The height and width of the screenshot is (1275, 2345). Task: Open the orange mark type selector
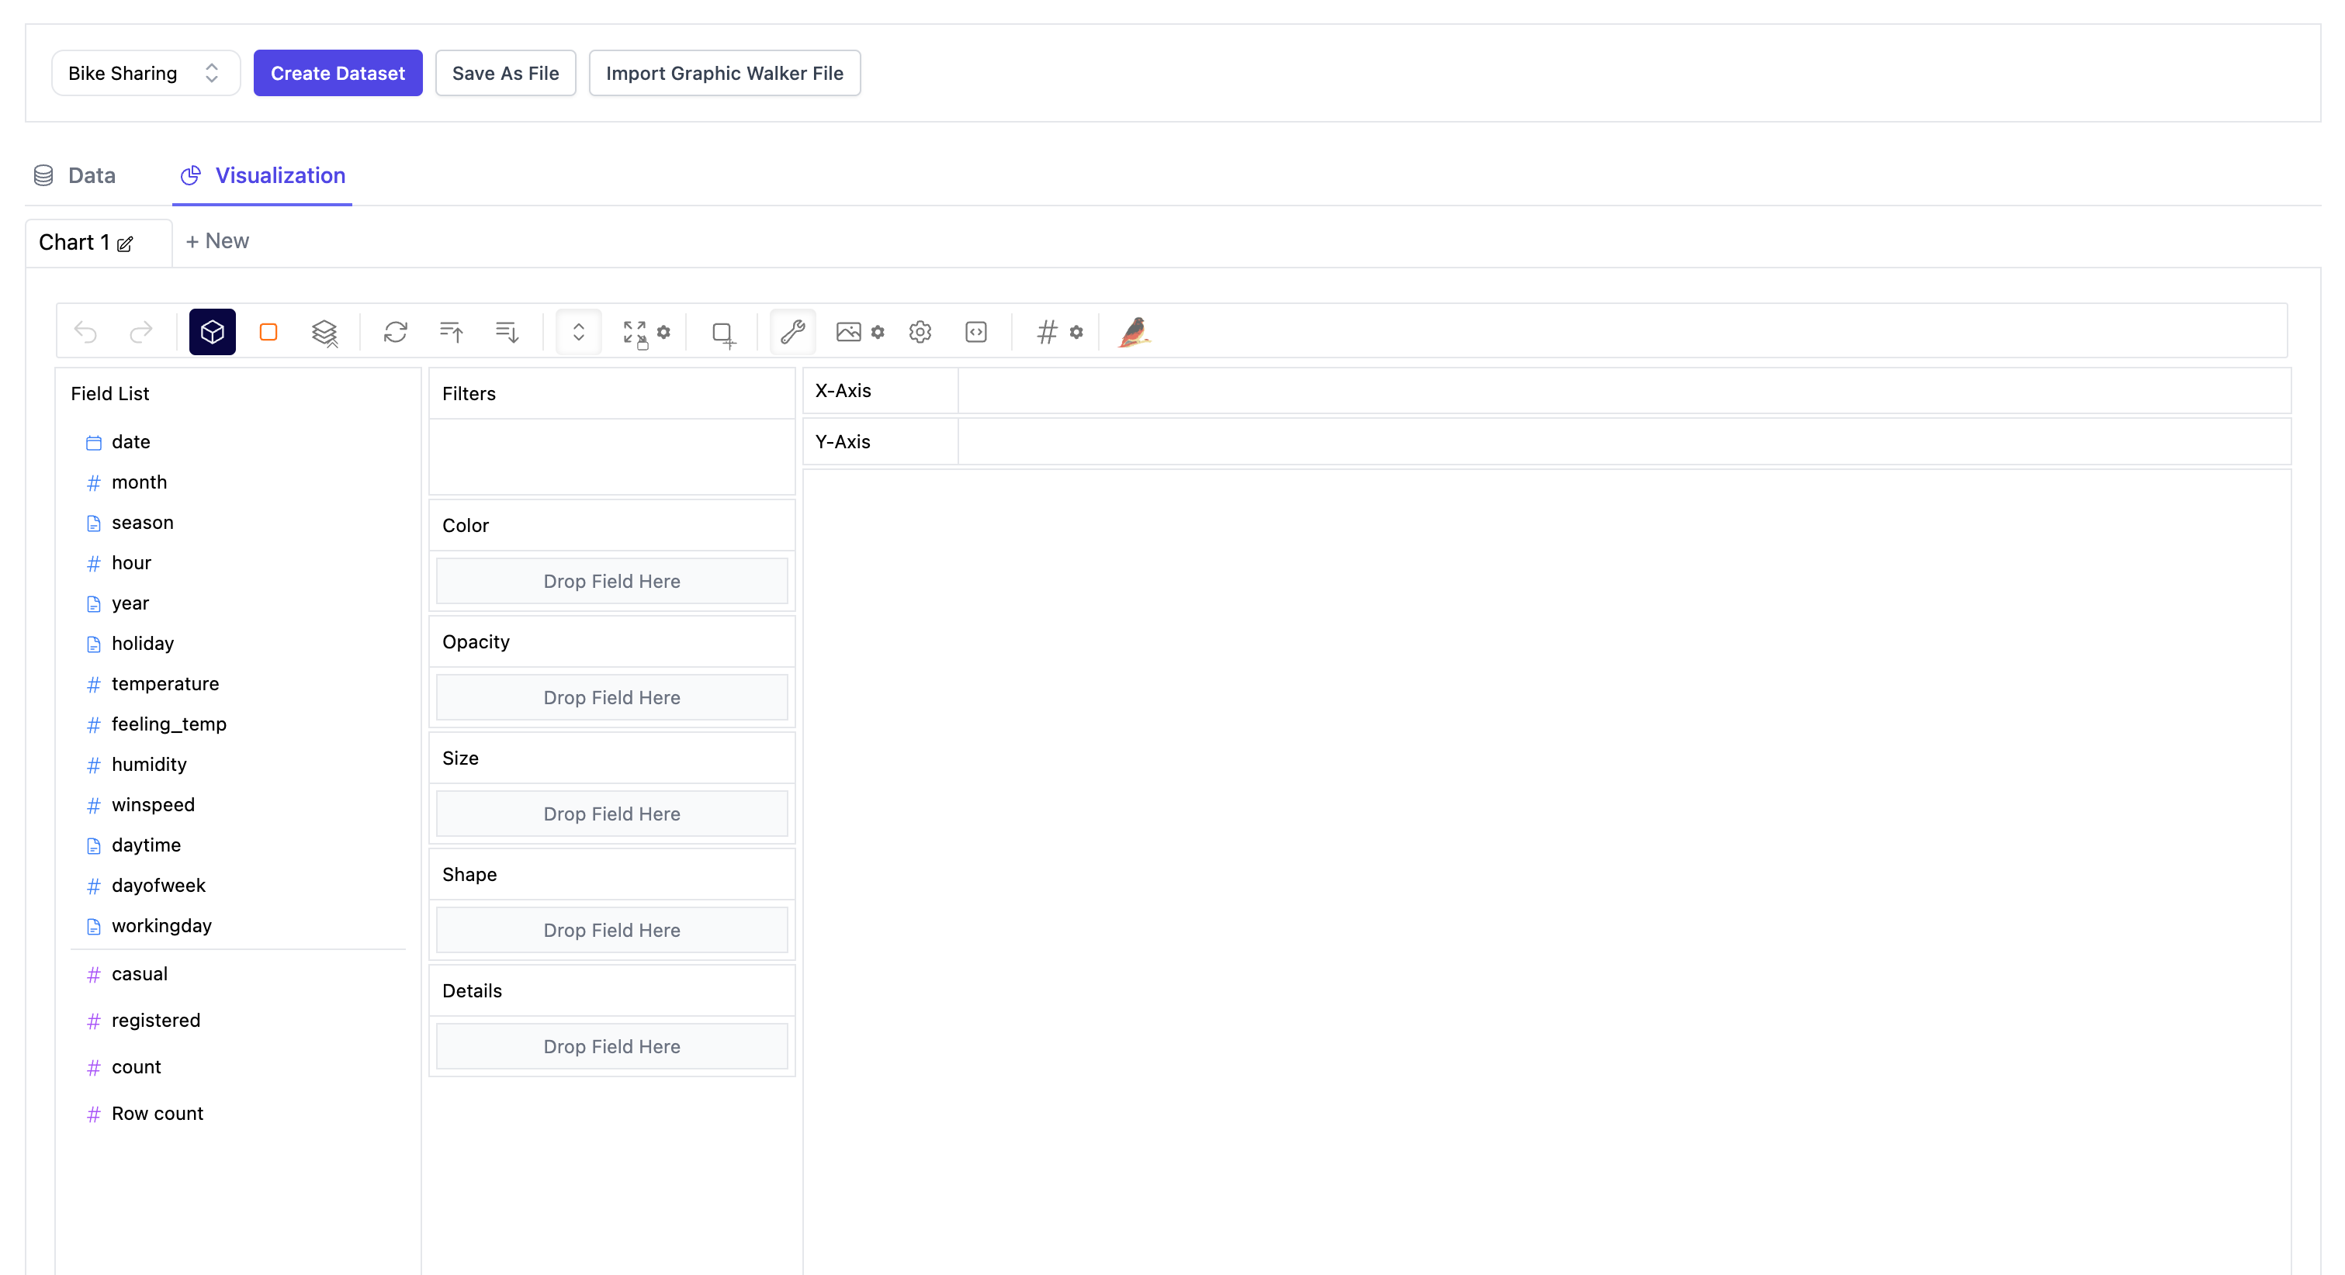point(268,332)
